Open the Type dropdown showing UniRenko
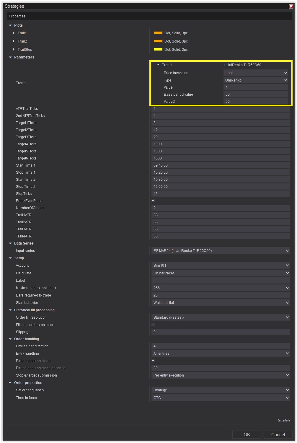297x443 pixels. point(256,80)
